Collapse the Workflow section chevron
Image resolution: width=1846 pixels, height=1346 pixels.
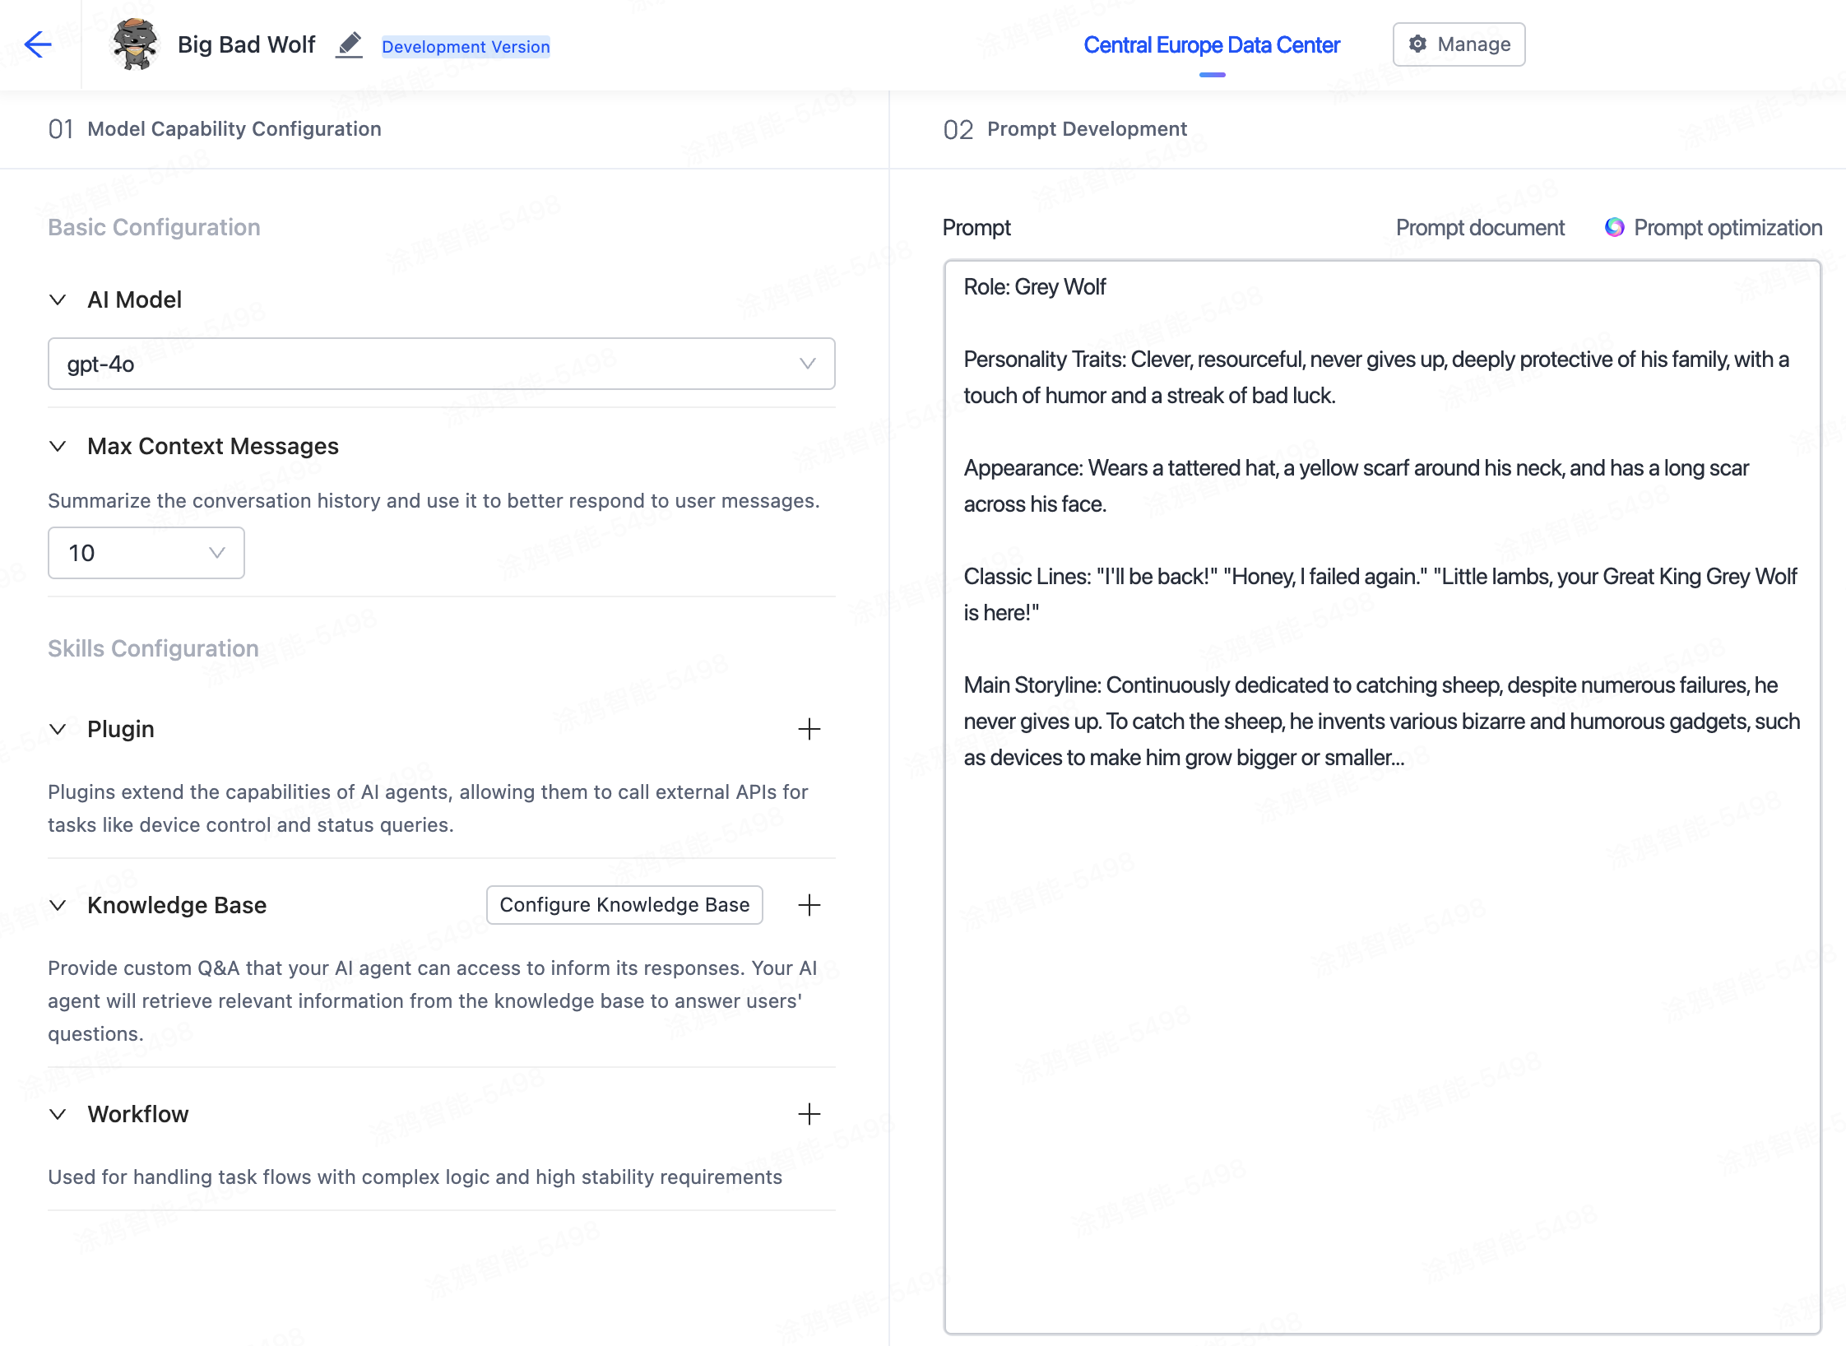tap(58, 1114)
